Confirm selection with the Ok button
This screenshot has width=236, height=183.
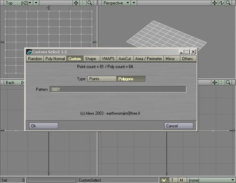click(43, 126)
